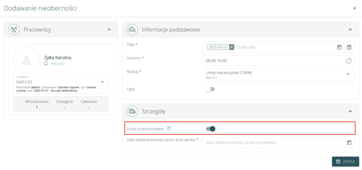Screen dimensions: 362x170
Task: Click the Godziny hours input field
Action: tap(272, 61)
